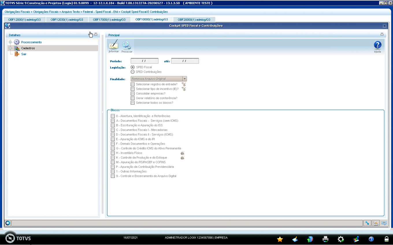
Task: Enable Gerar relatório de conferência checkbox
Action: point(133,98)
